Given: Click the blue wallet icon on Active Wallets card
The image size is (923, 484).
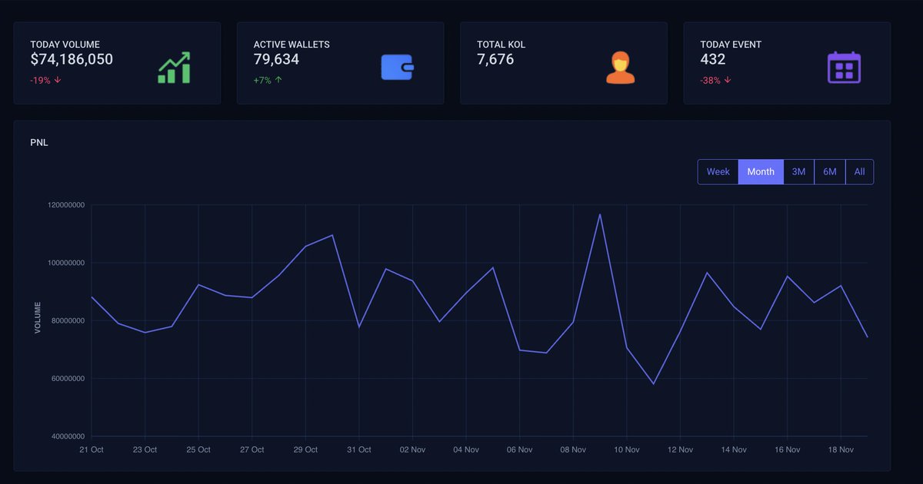Looking at the screenshot, I should tap(397, 67).
